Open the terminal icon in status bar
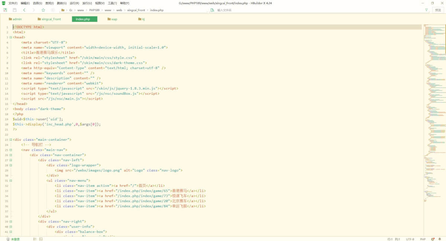This screenshot has height=241, width=446. 41,239
